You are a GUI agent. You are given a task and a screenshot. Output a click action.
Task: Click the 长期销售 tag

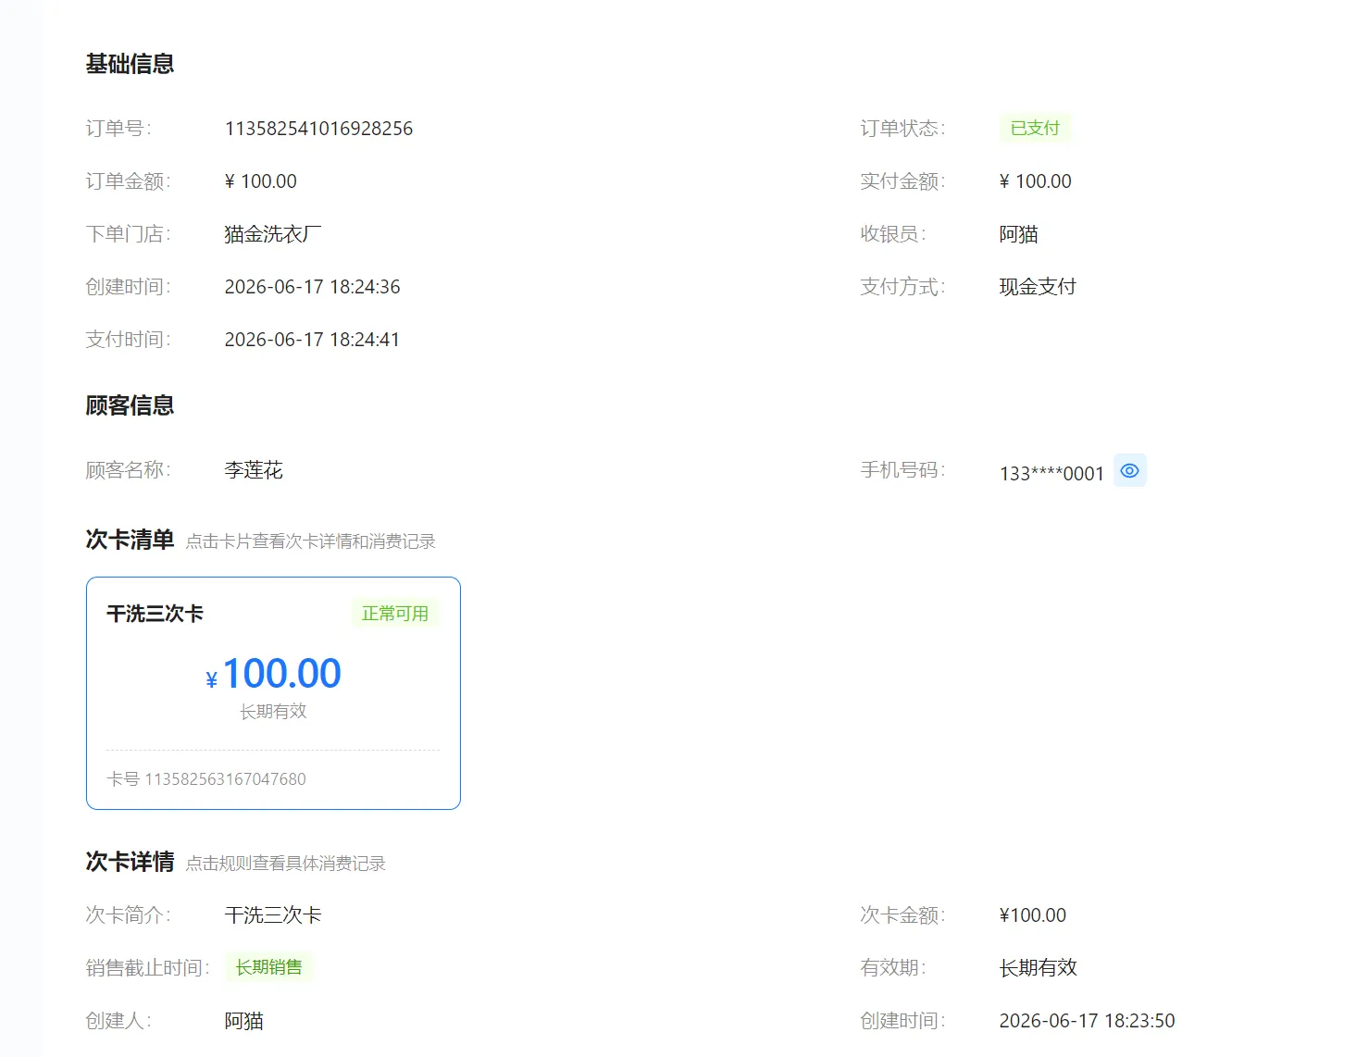pos(268,967)
